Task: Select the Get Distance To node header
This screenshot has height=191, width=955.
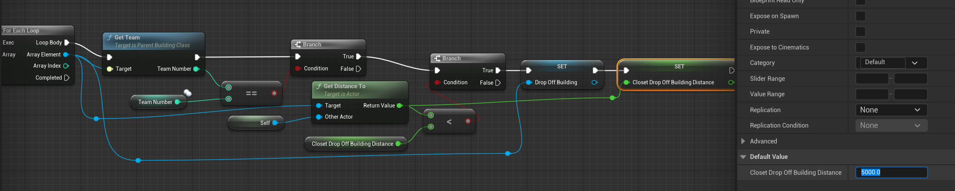Action: (360, 90)
